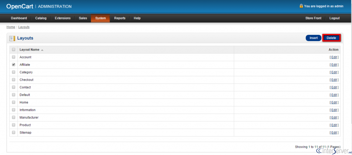Check the Contact layout checkbox

click(13, 87)
